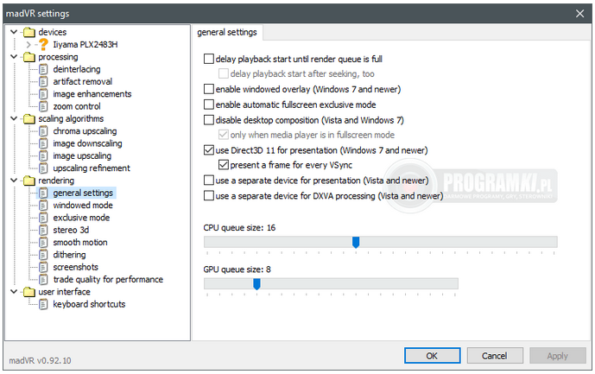Enable automatic fullscreen exclusive mode checkbox
The width and height of the screenshot is (595, 374).
pyautogui.click(x=209, y=105)
